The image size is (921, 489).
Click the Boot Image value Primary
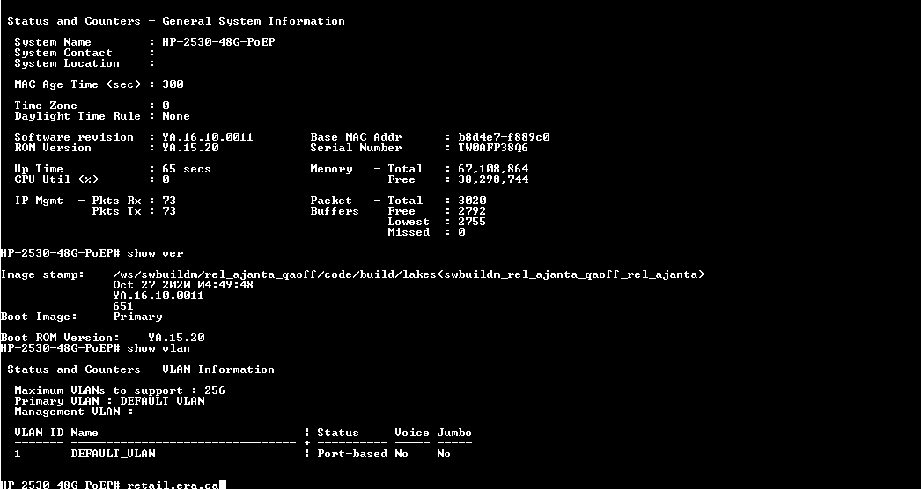(137, 317)
